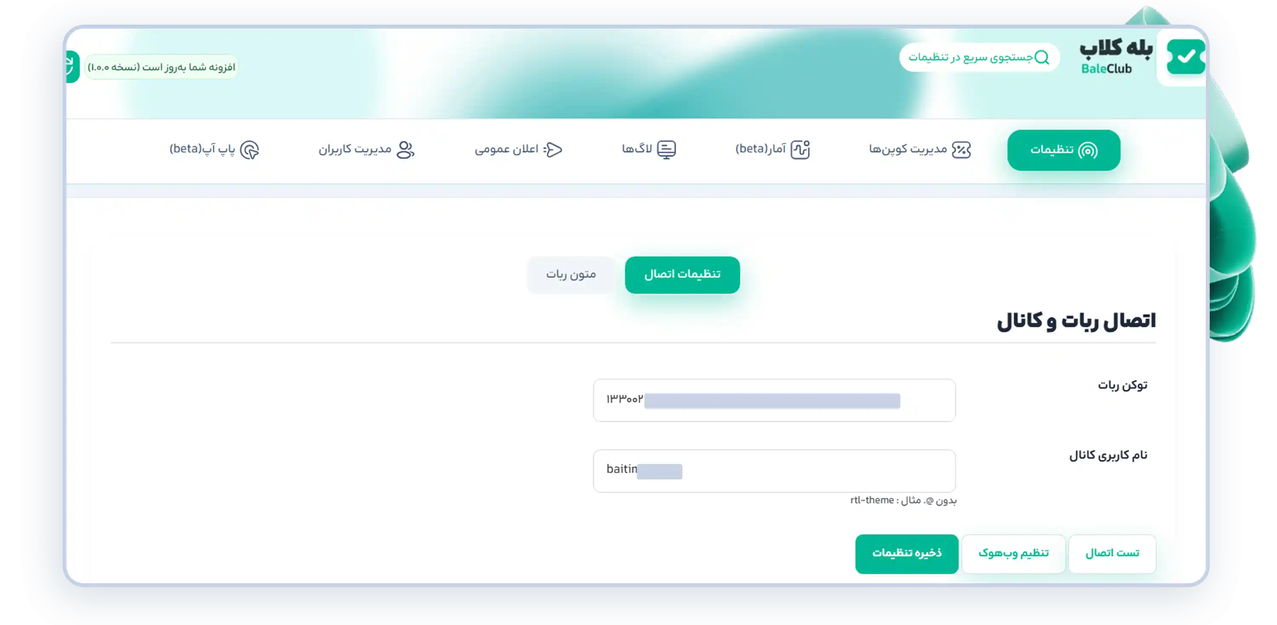Open the آمار (beta) tab
The width and height of the screenshot is (1277, 625).
[772, 150]
